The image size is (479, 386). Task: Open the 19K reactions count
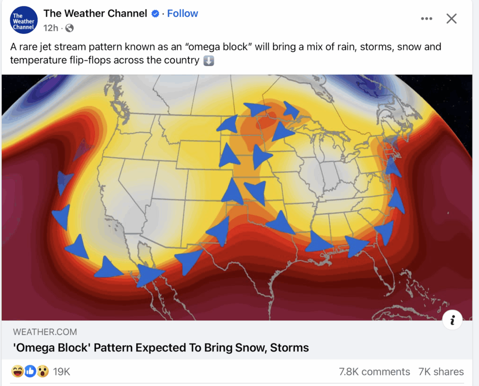(x=62, y=371)
